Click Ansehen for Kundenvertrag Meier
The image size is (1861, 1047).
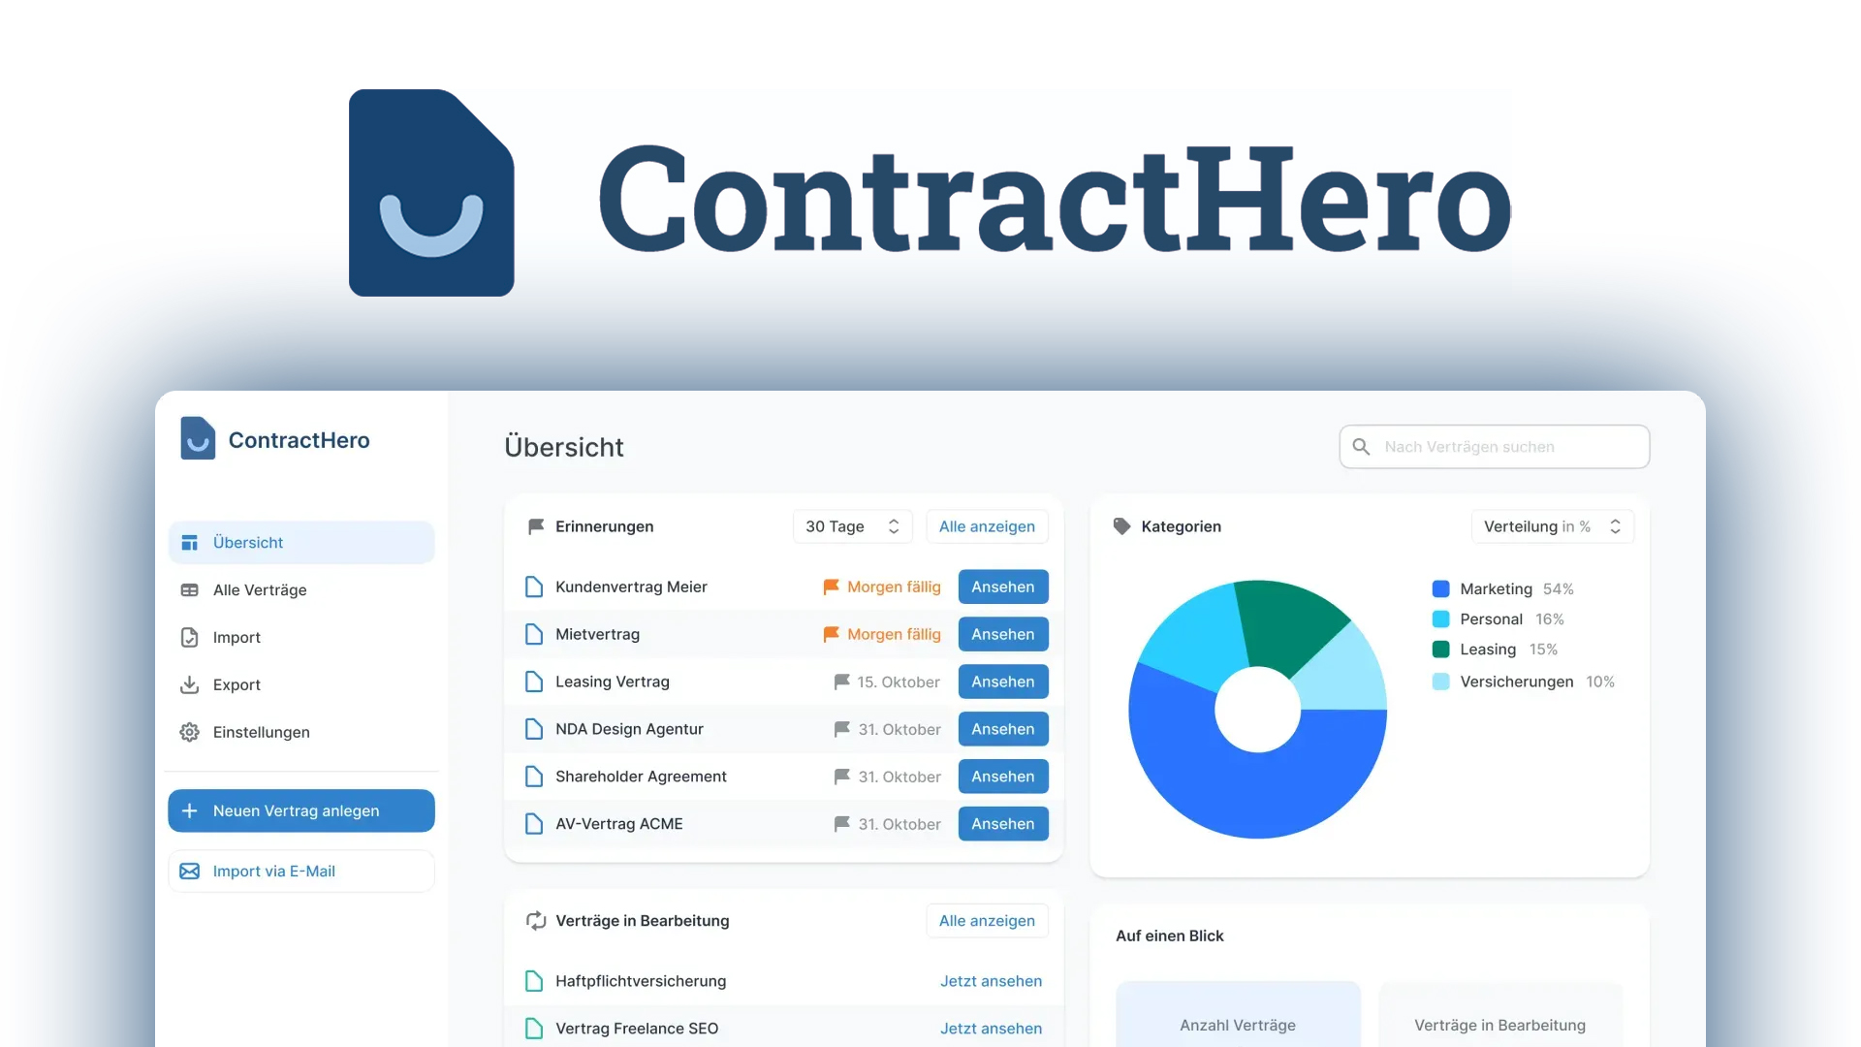click(x=1002, y=586)
